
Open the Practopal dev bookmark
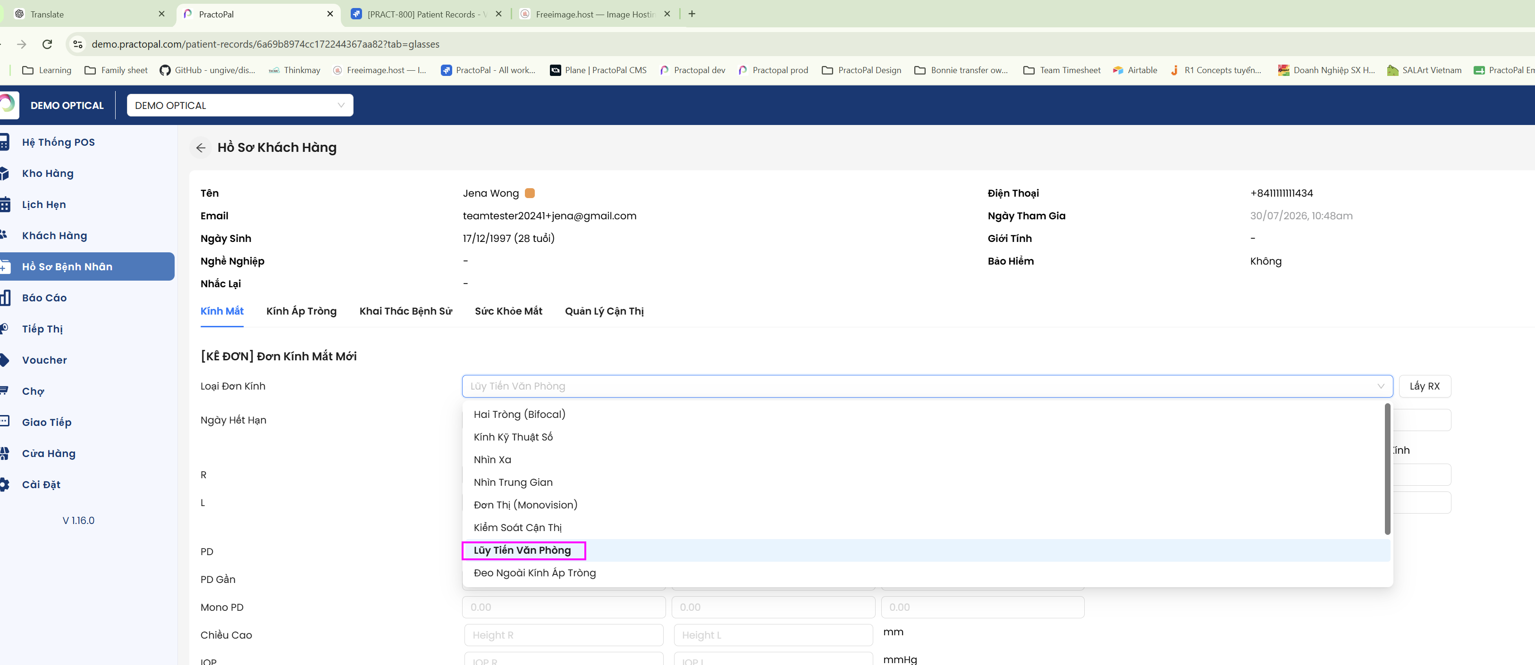(692, 70)
